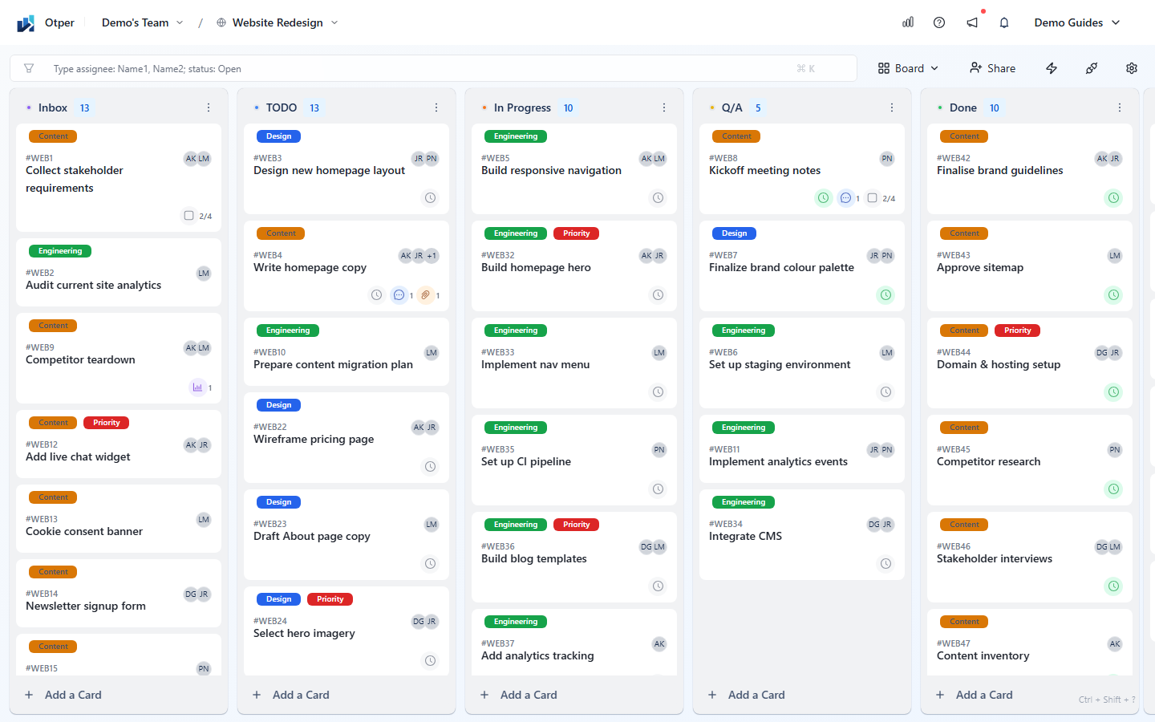Click the Q/A column title
This screenshot has width=1155, height=722.
pos(731,107)
